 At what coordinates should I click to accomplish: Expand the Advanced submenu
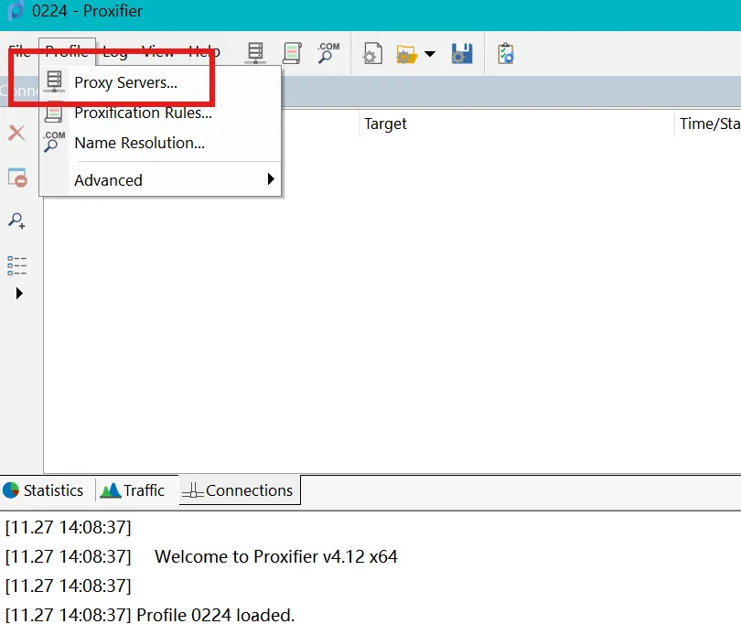click(x=161, y=180)
